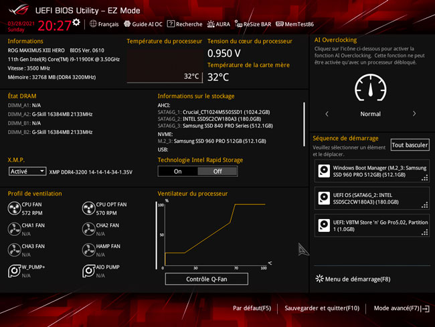Click the CPU FAN icon
435x327 pixels.
click(x=14, y=209)
